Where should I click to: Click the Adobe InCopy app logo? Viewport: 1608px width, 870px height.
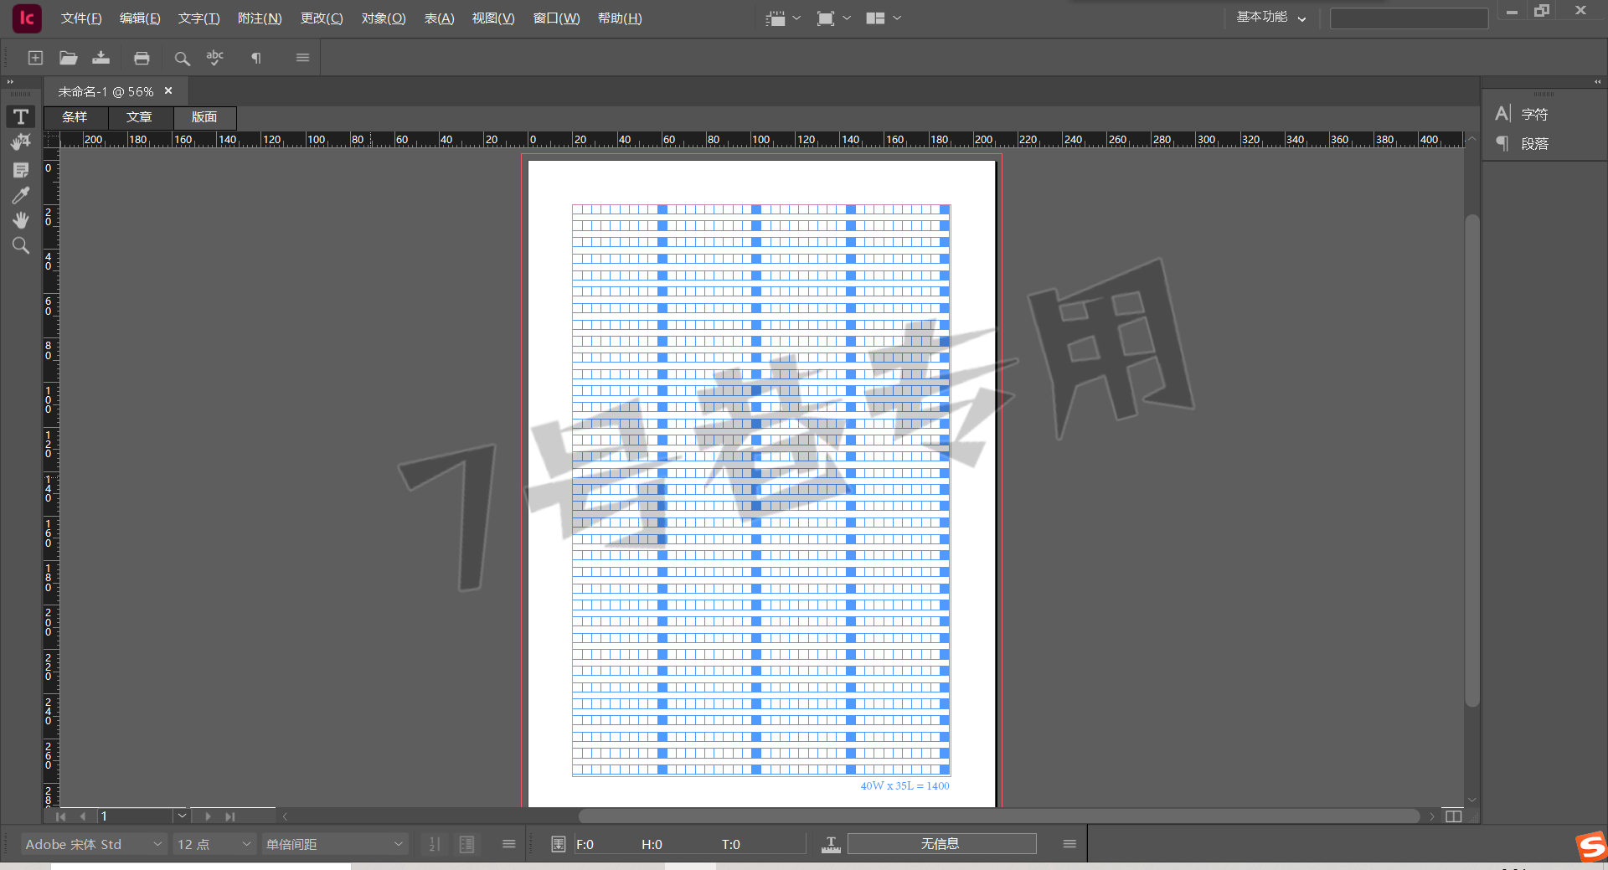(27, 18)
